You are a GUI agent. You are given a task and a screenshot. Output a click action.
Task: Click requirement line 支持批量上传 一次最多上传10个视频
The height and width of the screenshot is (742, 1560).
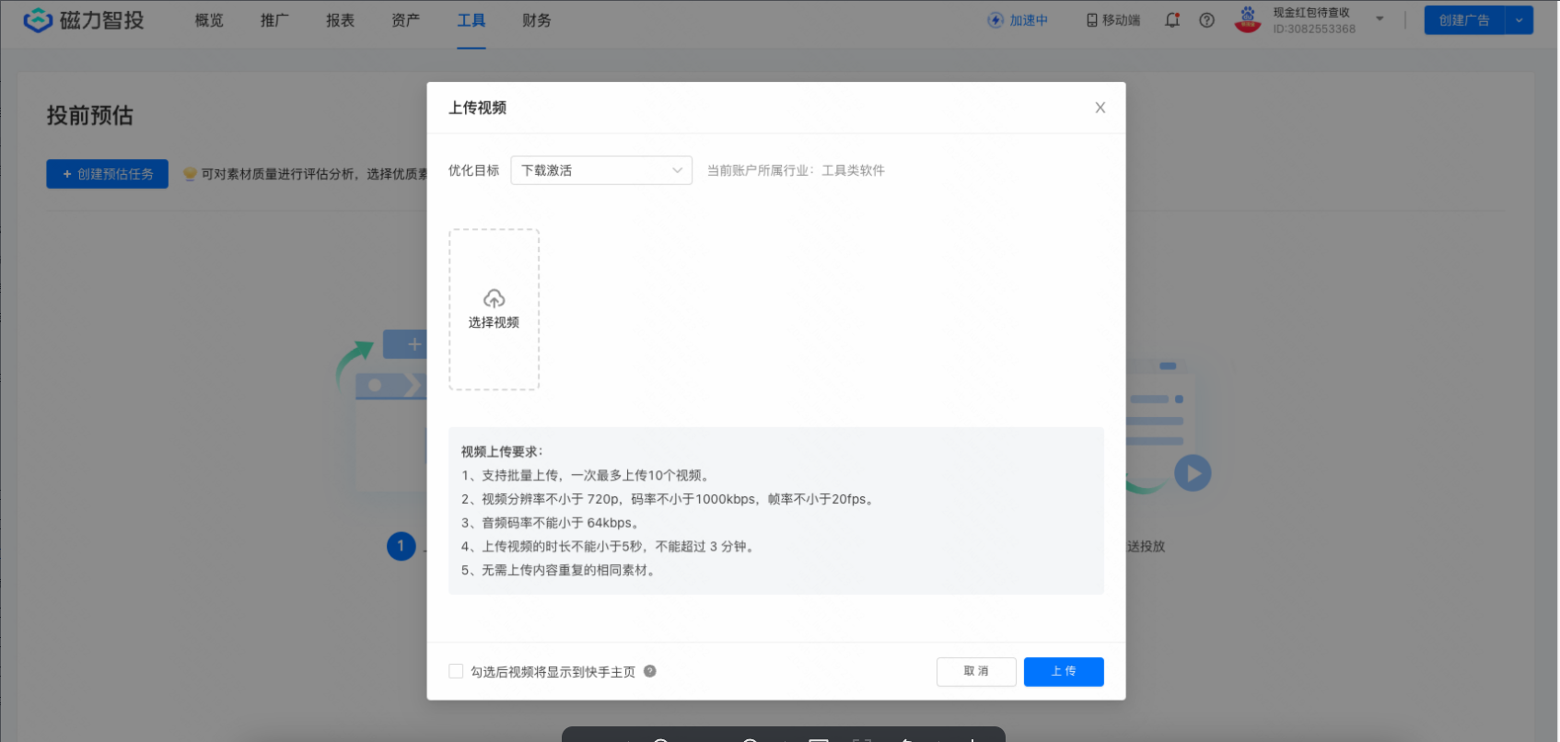(587, 476)
